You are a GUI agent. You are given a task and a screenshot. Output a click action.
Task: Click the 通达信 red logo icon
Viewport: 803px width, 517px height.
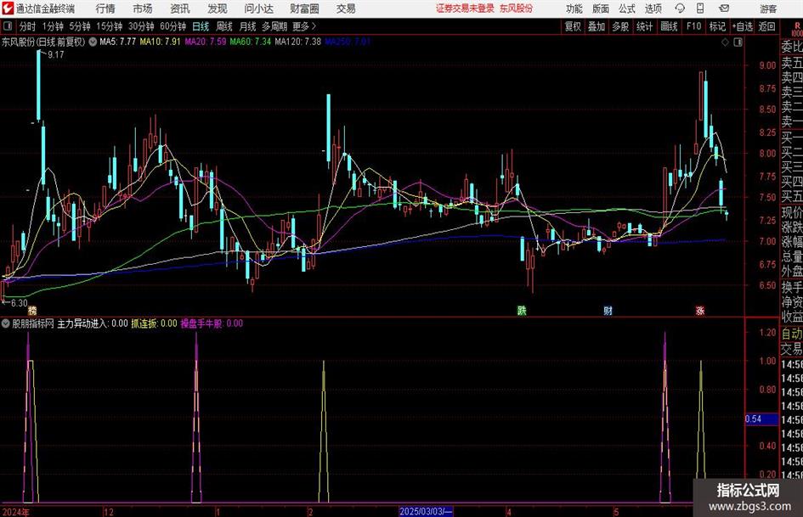(x=8, y=8)
